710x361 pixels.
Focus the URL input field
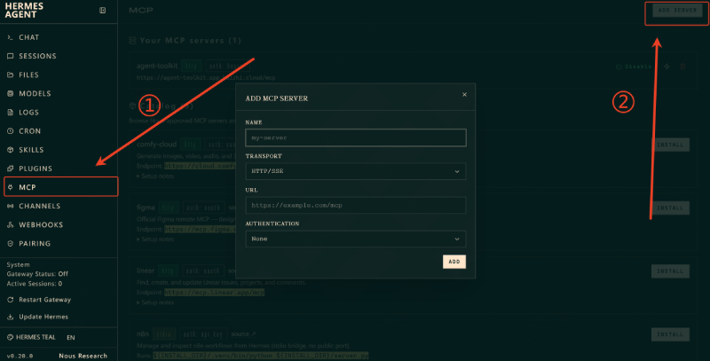(x=356, y=206)
